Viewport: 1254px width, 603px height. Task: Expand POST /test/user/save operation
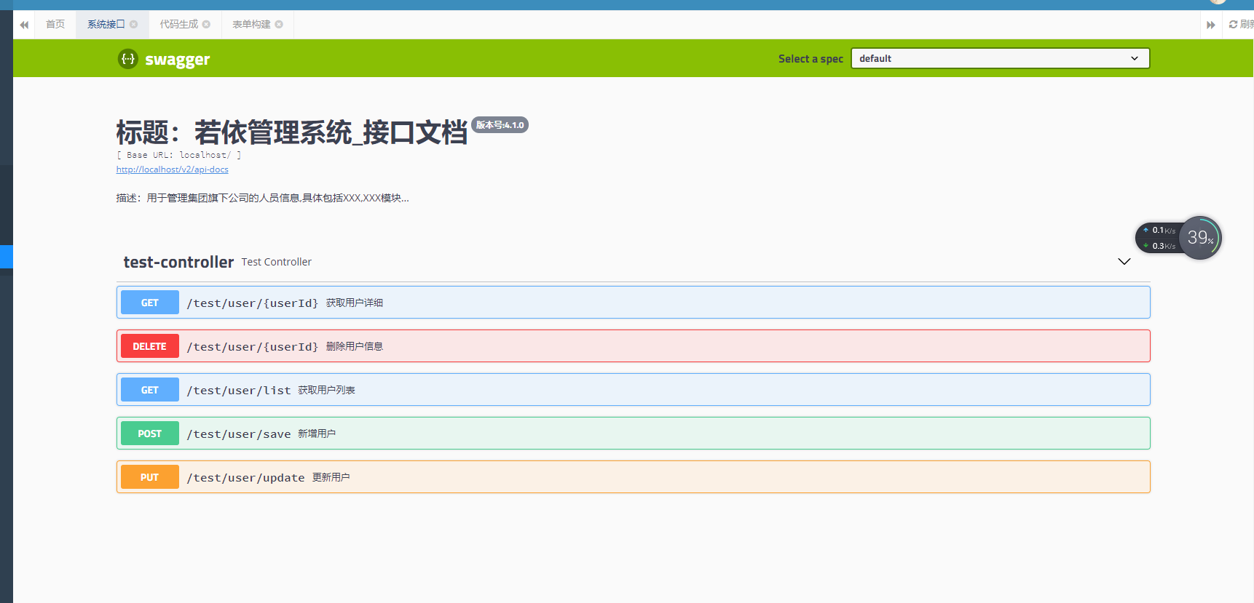pyautogui.click(x=634, y=434)
